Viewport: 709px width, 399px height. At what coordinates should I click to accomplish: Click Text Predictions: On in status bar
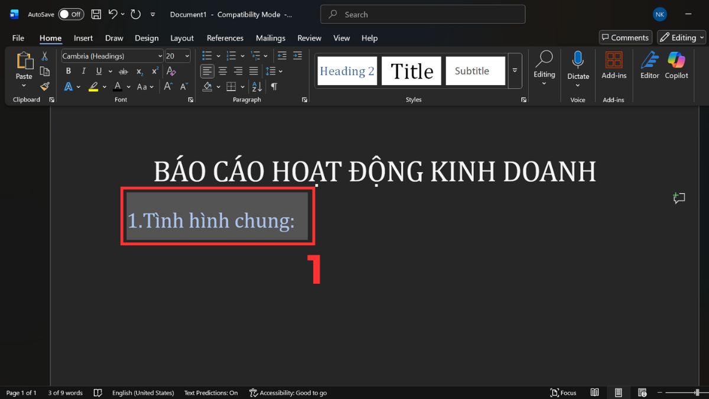[x=210, y=392]
